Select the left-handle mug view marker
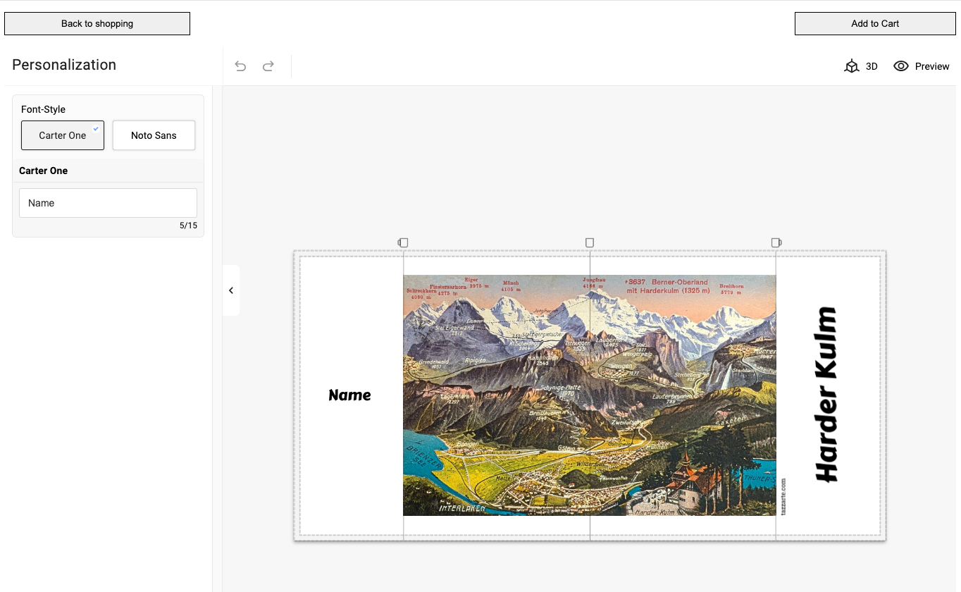The image size is (961, 592). [403, 242]
